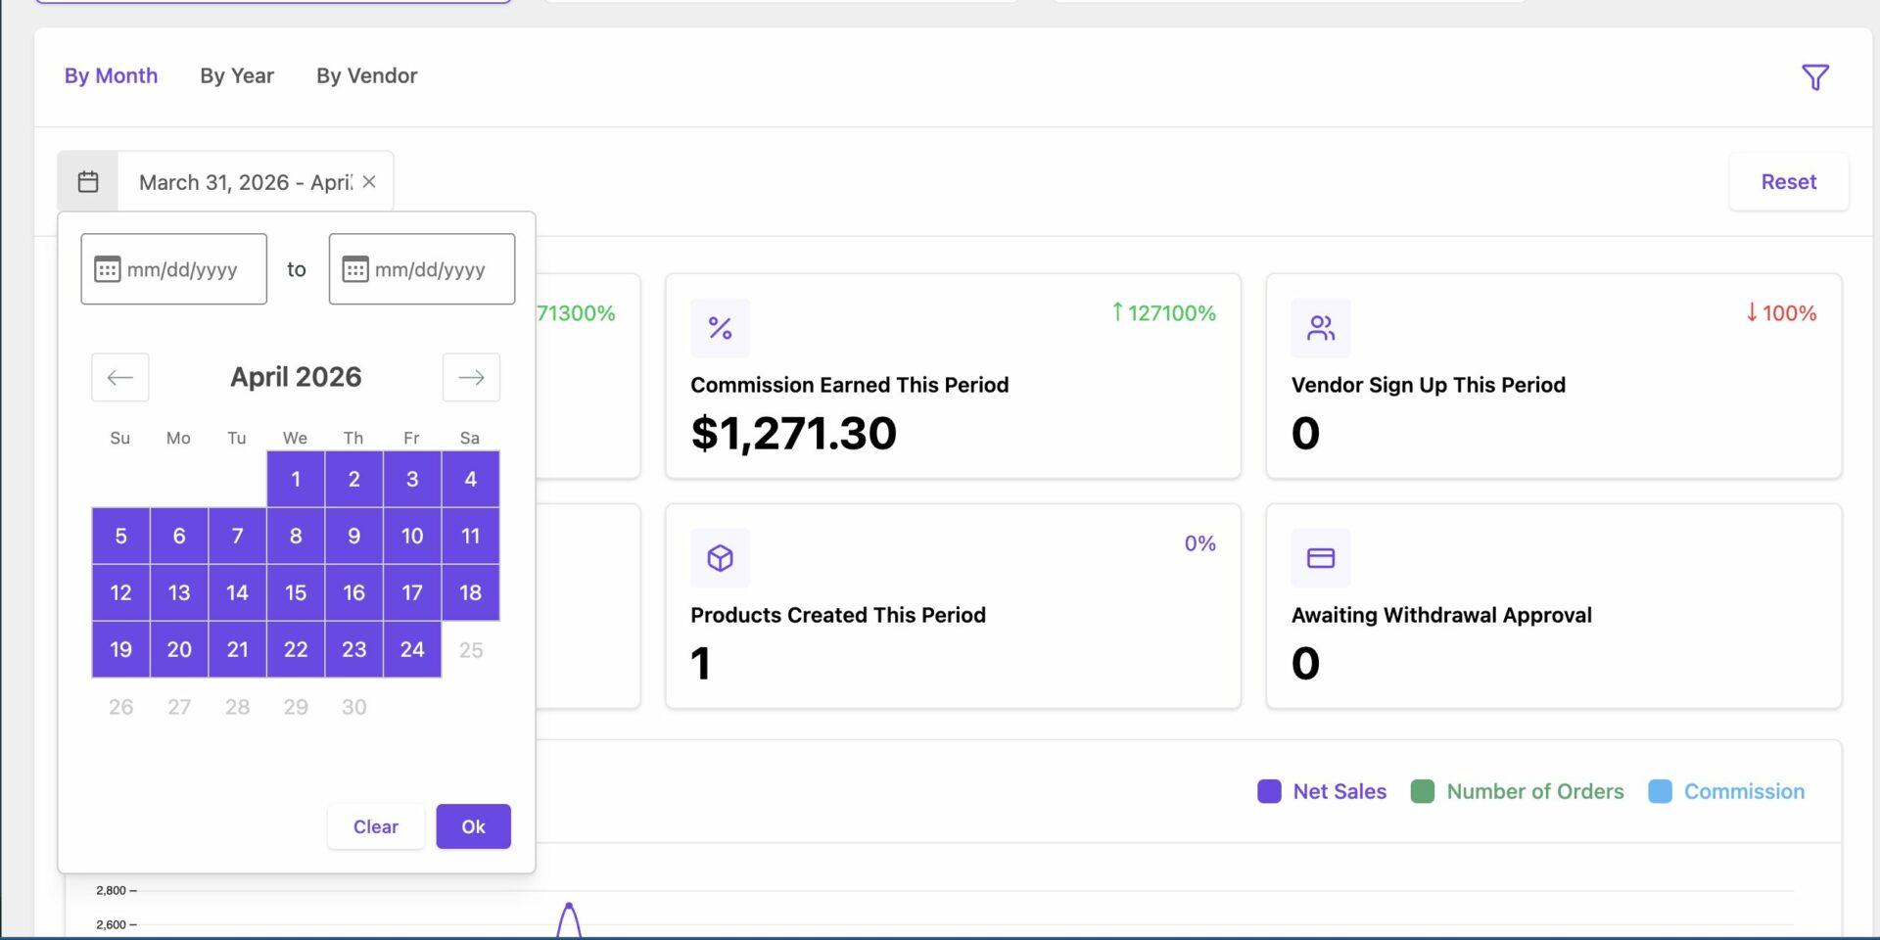Screen dimensions: 1880x940
Task: Click Awaiting Withdrawal Approval title
Action: point(1441,615)
